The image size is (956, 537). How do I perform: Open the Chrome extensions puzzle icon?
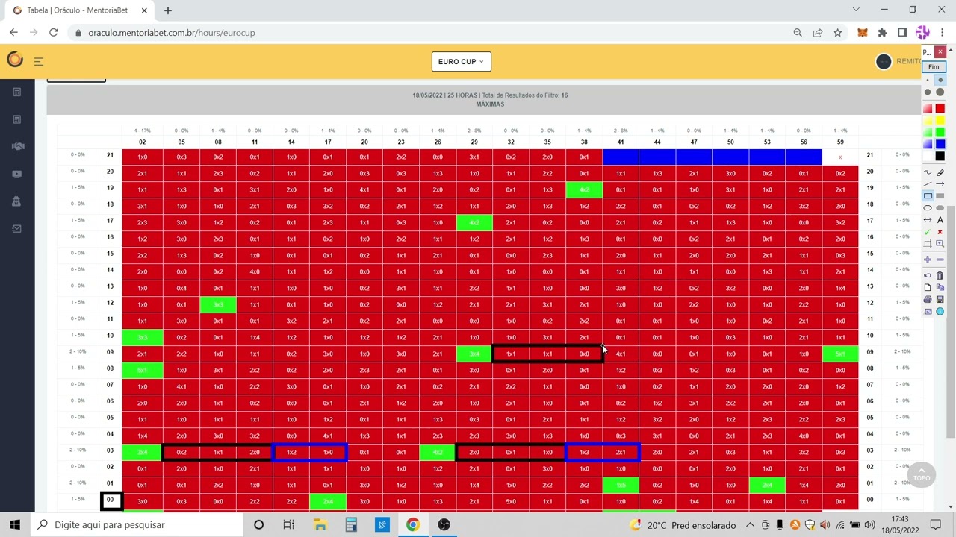click(x=882, y=33)
